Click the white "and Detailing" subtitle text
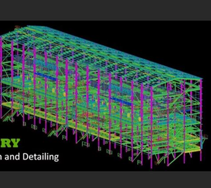This screenshot has height=188, width=211. pyautogui.click(x=32, y=157)
